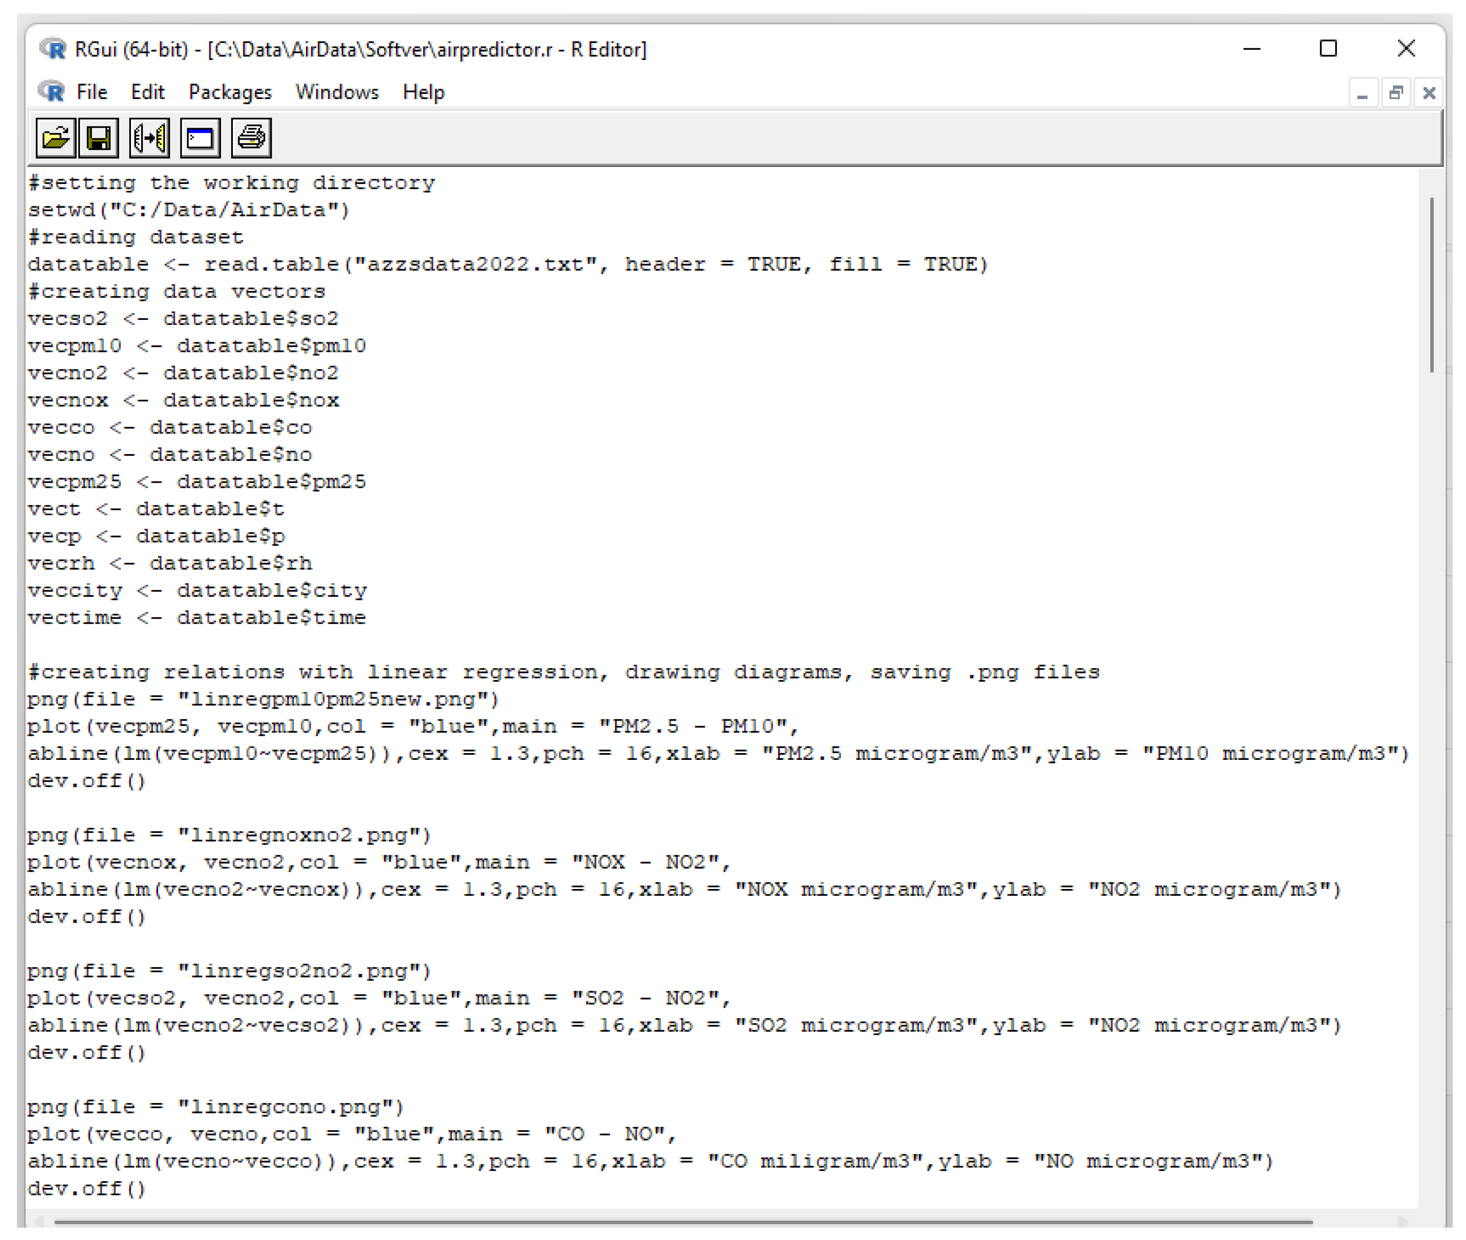Print the script with the printer icon
Screen dimensions: 1466x1240
tap(251, 138)
